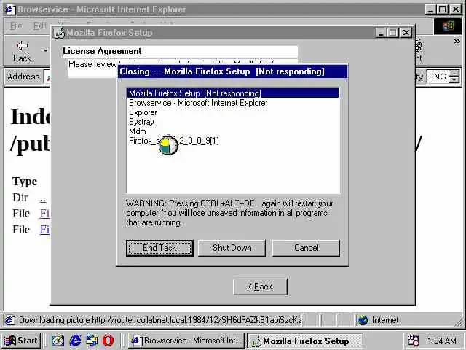Image resolution: width=466 pixels, height=350 pixels.
Task: Select the Mdm task in the list
Action: coord(233,131)
